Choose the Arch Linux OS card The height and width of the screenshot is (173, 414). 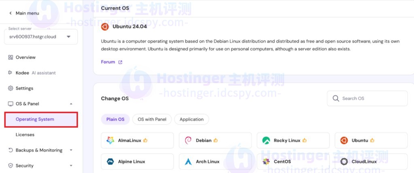click(x=215, y=161)
